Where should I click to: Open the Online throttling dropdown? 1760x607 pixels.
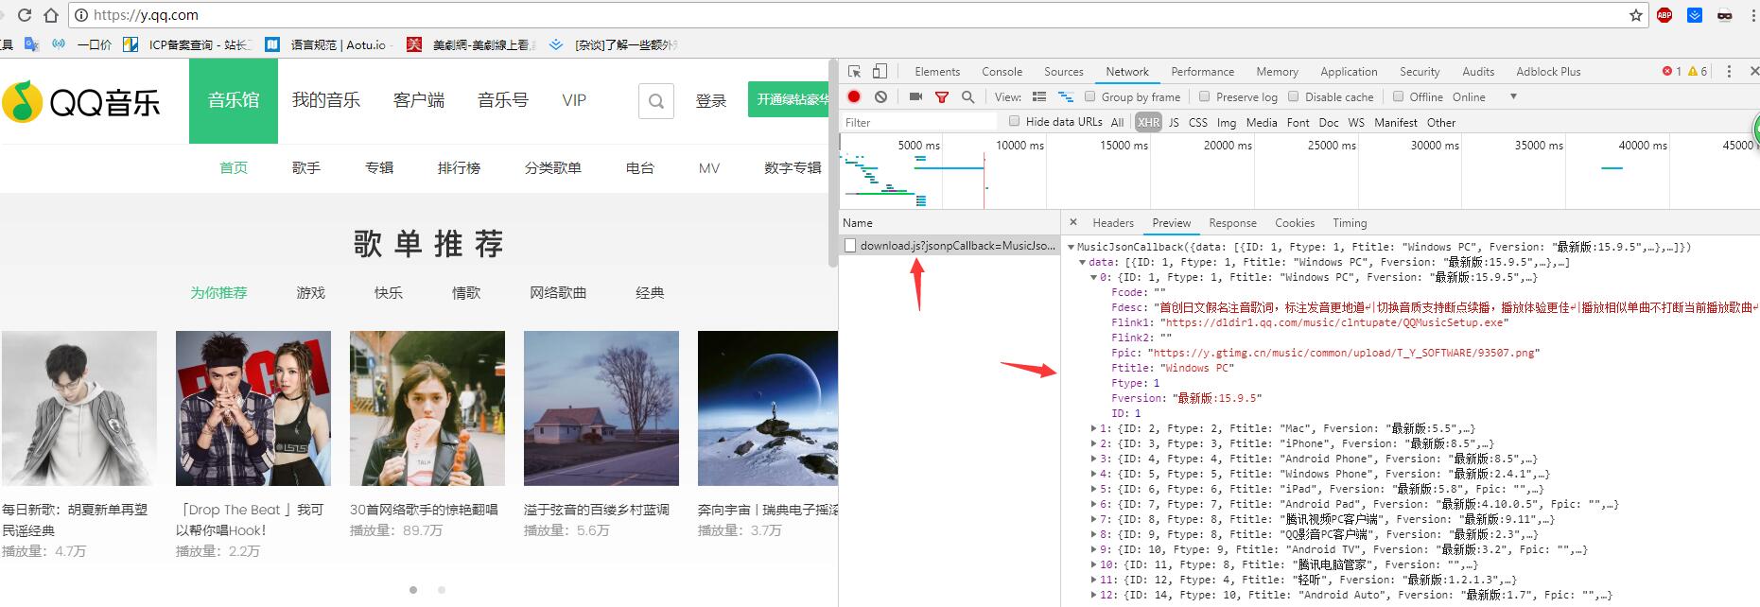click(x=1513, y=96)
